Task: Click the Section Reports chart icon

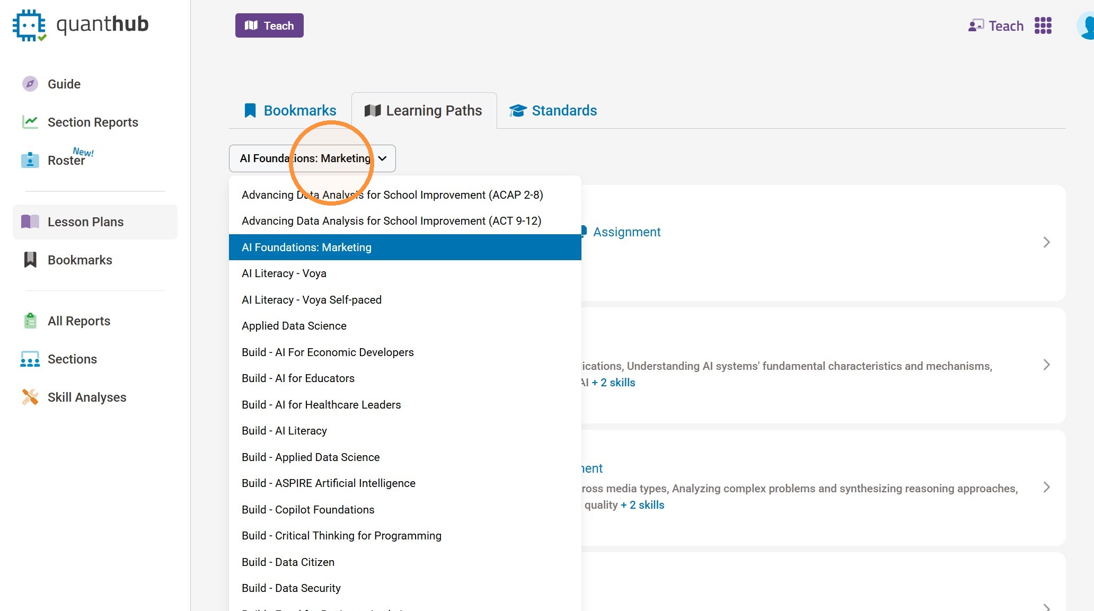Action: 30,122
